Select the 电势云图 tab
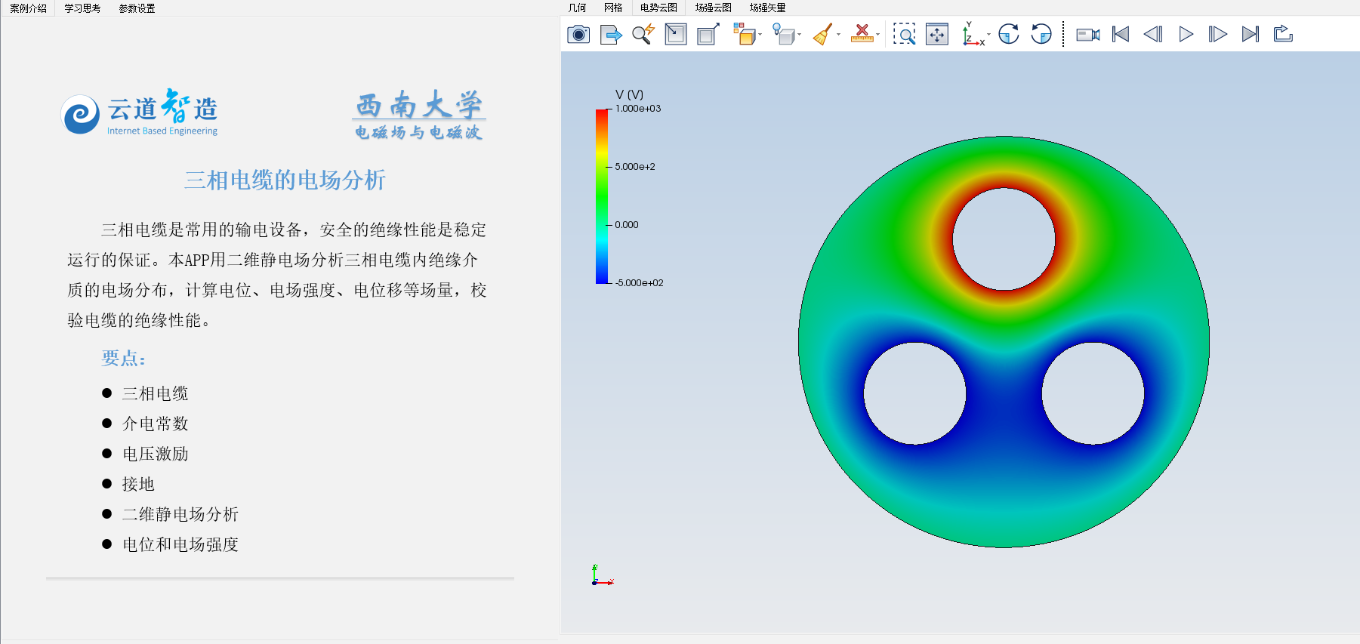Image resolution: width=1360 pixels, height=644 pixels. (x=658, y=8)
